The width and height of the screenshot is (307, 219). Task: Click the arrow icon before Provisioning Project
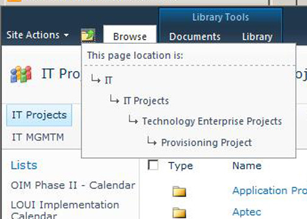pos(152,141)
